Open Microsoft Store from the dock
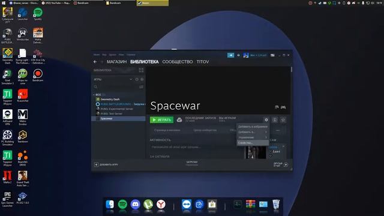Viewport: 384px width, 216px height. [212, 204]
